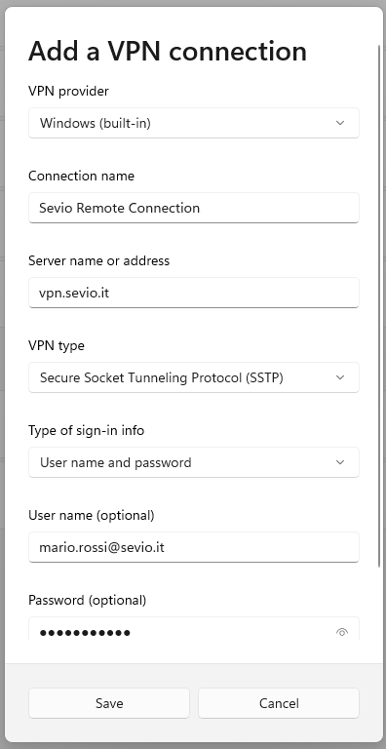Click the 'Add a VPN connection' heading

[x=168, y=51]
